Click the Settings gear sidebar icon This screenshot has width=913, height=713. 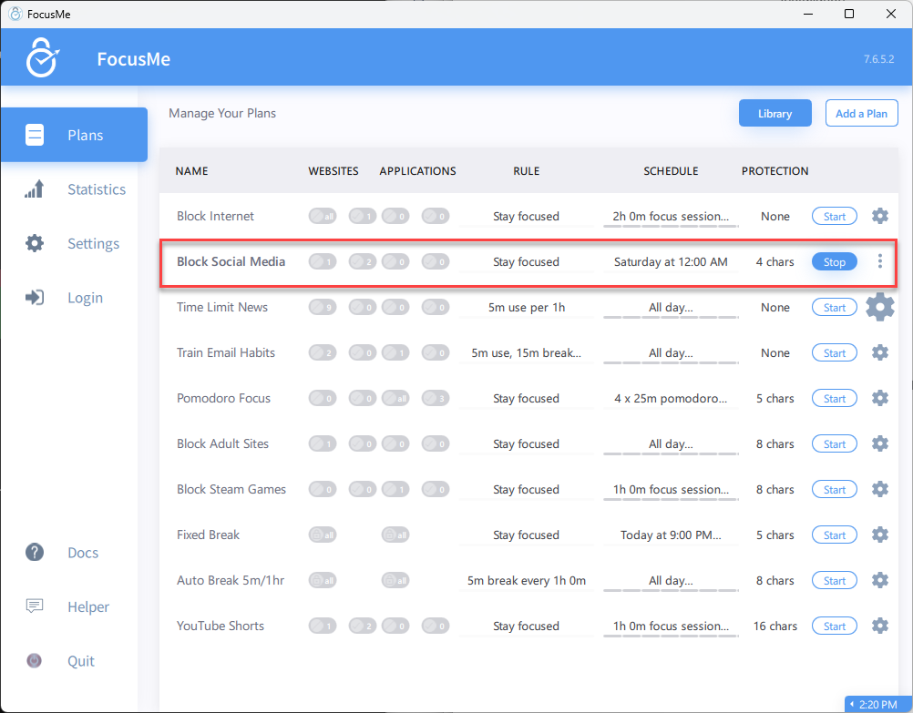coord(35,243)
